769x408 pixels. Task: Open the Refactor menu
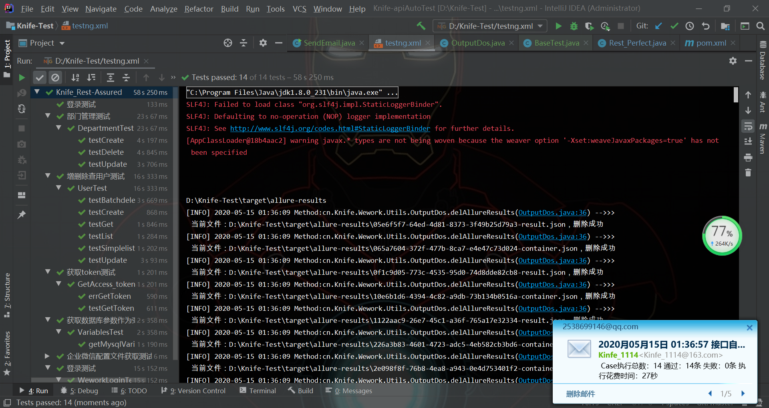(199, 9)
